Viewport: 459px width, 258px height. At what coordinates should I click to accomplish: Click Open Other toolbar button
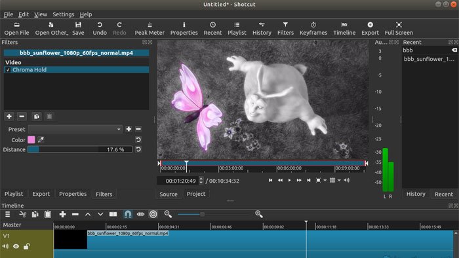(x=52, y=29)
